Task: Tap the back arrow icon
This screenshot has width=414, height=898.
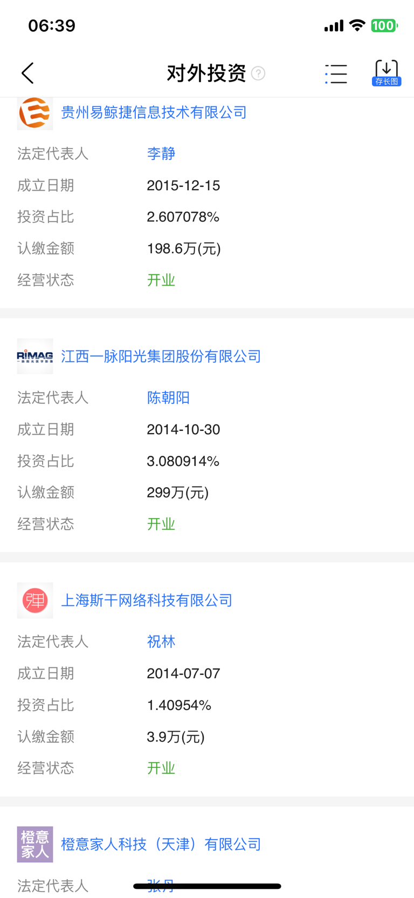Action: click(x=28, y=73)
